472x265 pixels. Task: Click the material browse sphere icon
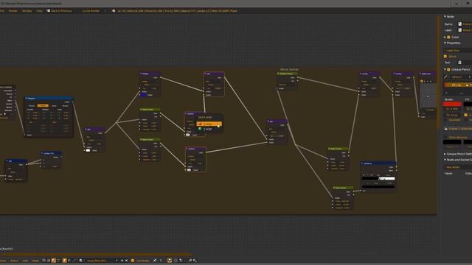pos(80,261)
